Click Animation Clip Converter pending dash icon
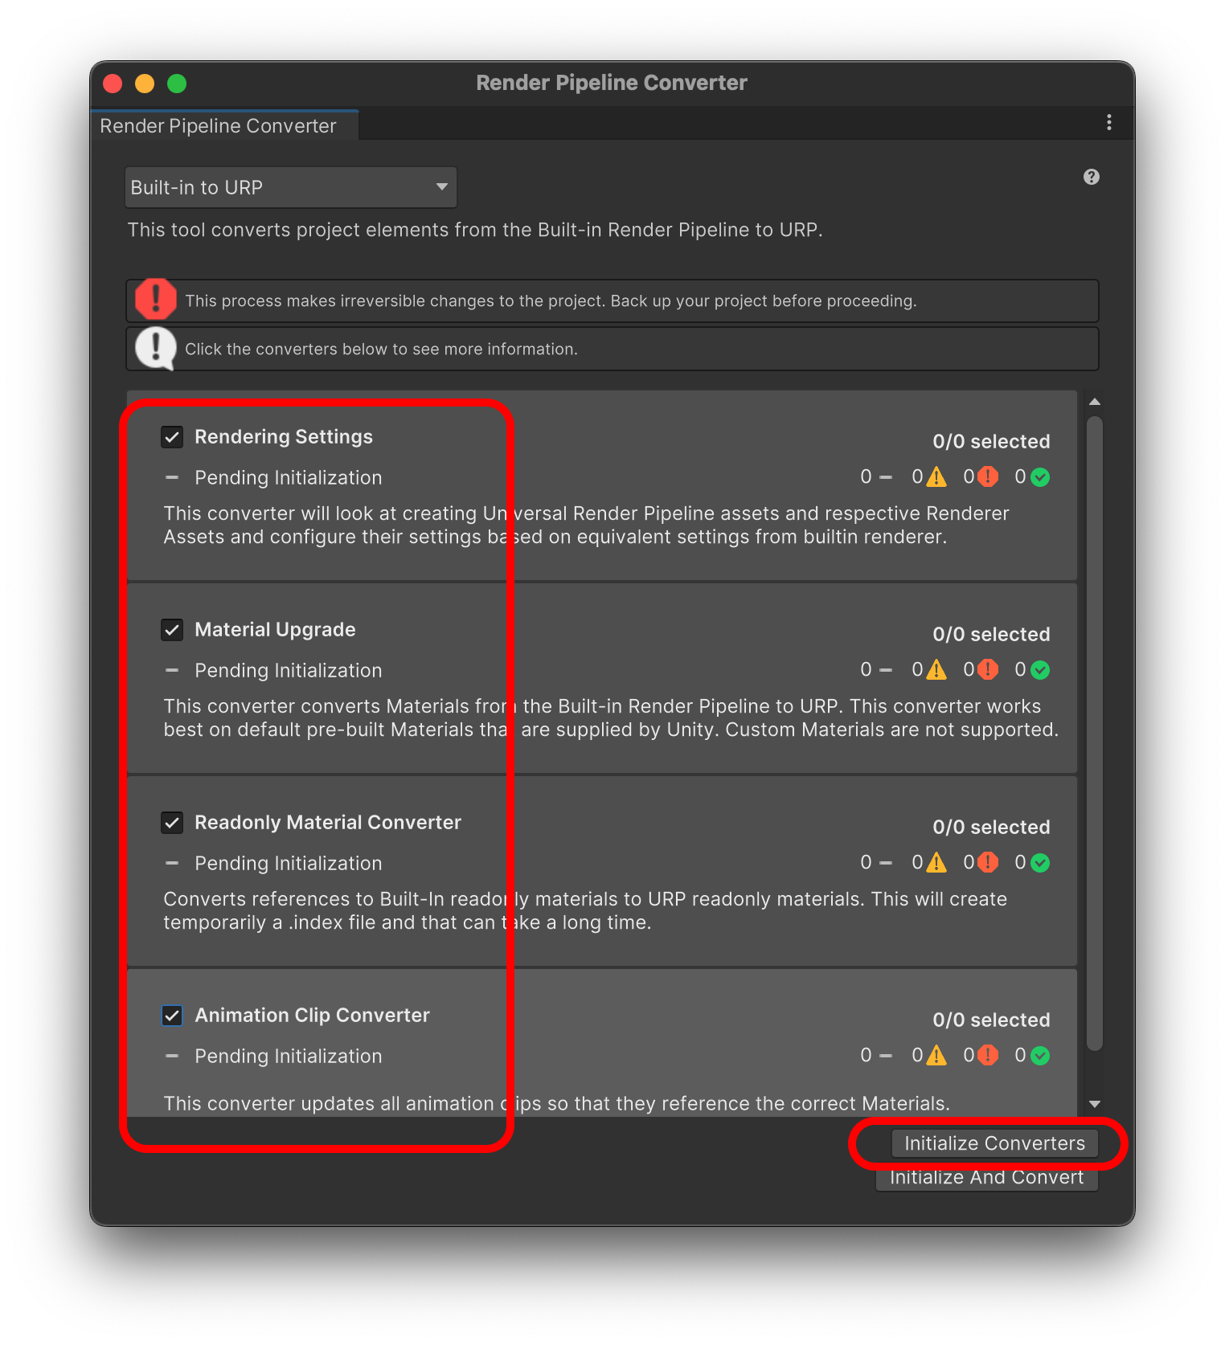The image size is (1225, 1345). pos(171,1056)
